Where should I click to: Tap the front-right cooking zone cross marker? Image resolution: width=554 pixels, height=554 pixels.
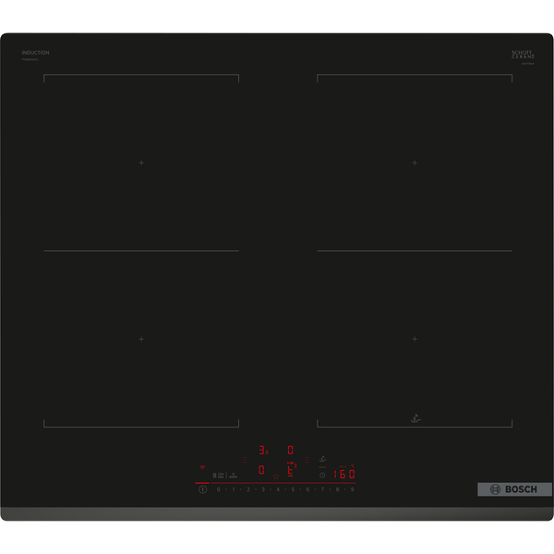click(415, 339)
